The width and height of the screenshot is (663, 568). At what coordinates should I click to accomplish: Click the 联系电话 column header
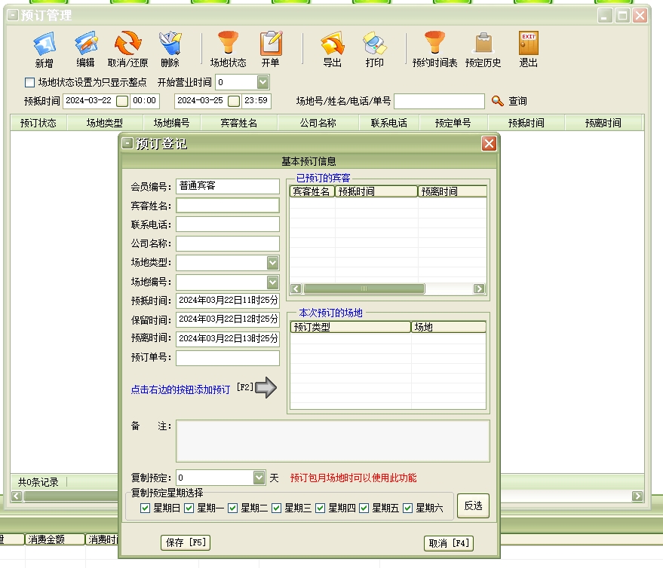click(x=388, y=123)
